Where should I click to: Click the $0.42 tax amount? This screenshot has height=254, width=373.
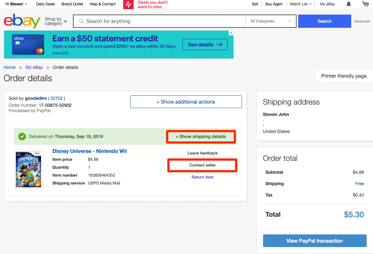point(358,195)
